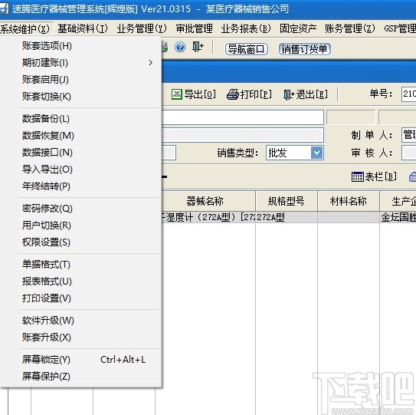This screenshot has height=415, width=416.
Task: Select 数据接口(N) menu entry
Action: [81, 153]
